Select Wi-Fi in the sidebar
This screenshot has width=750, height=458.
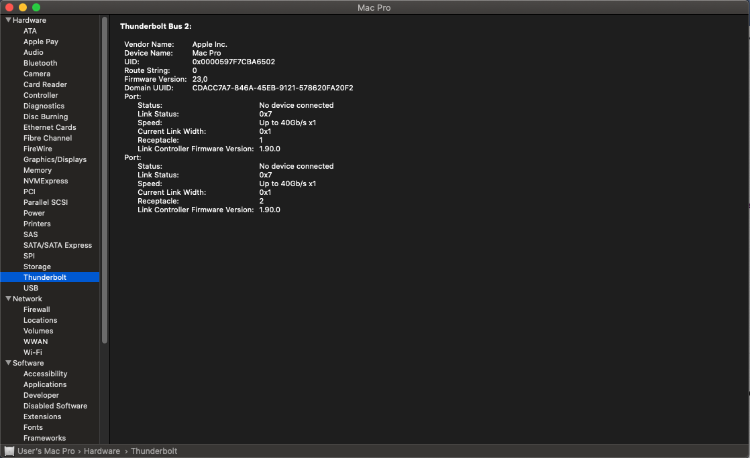[32, 352]
